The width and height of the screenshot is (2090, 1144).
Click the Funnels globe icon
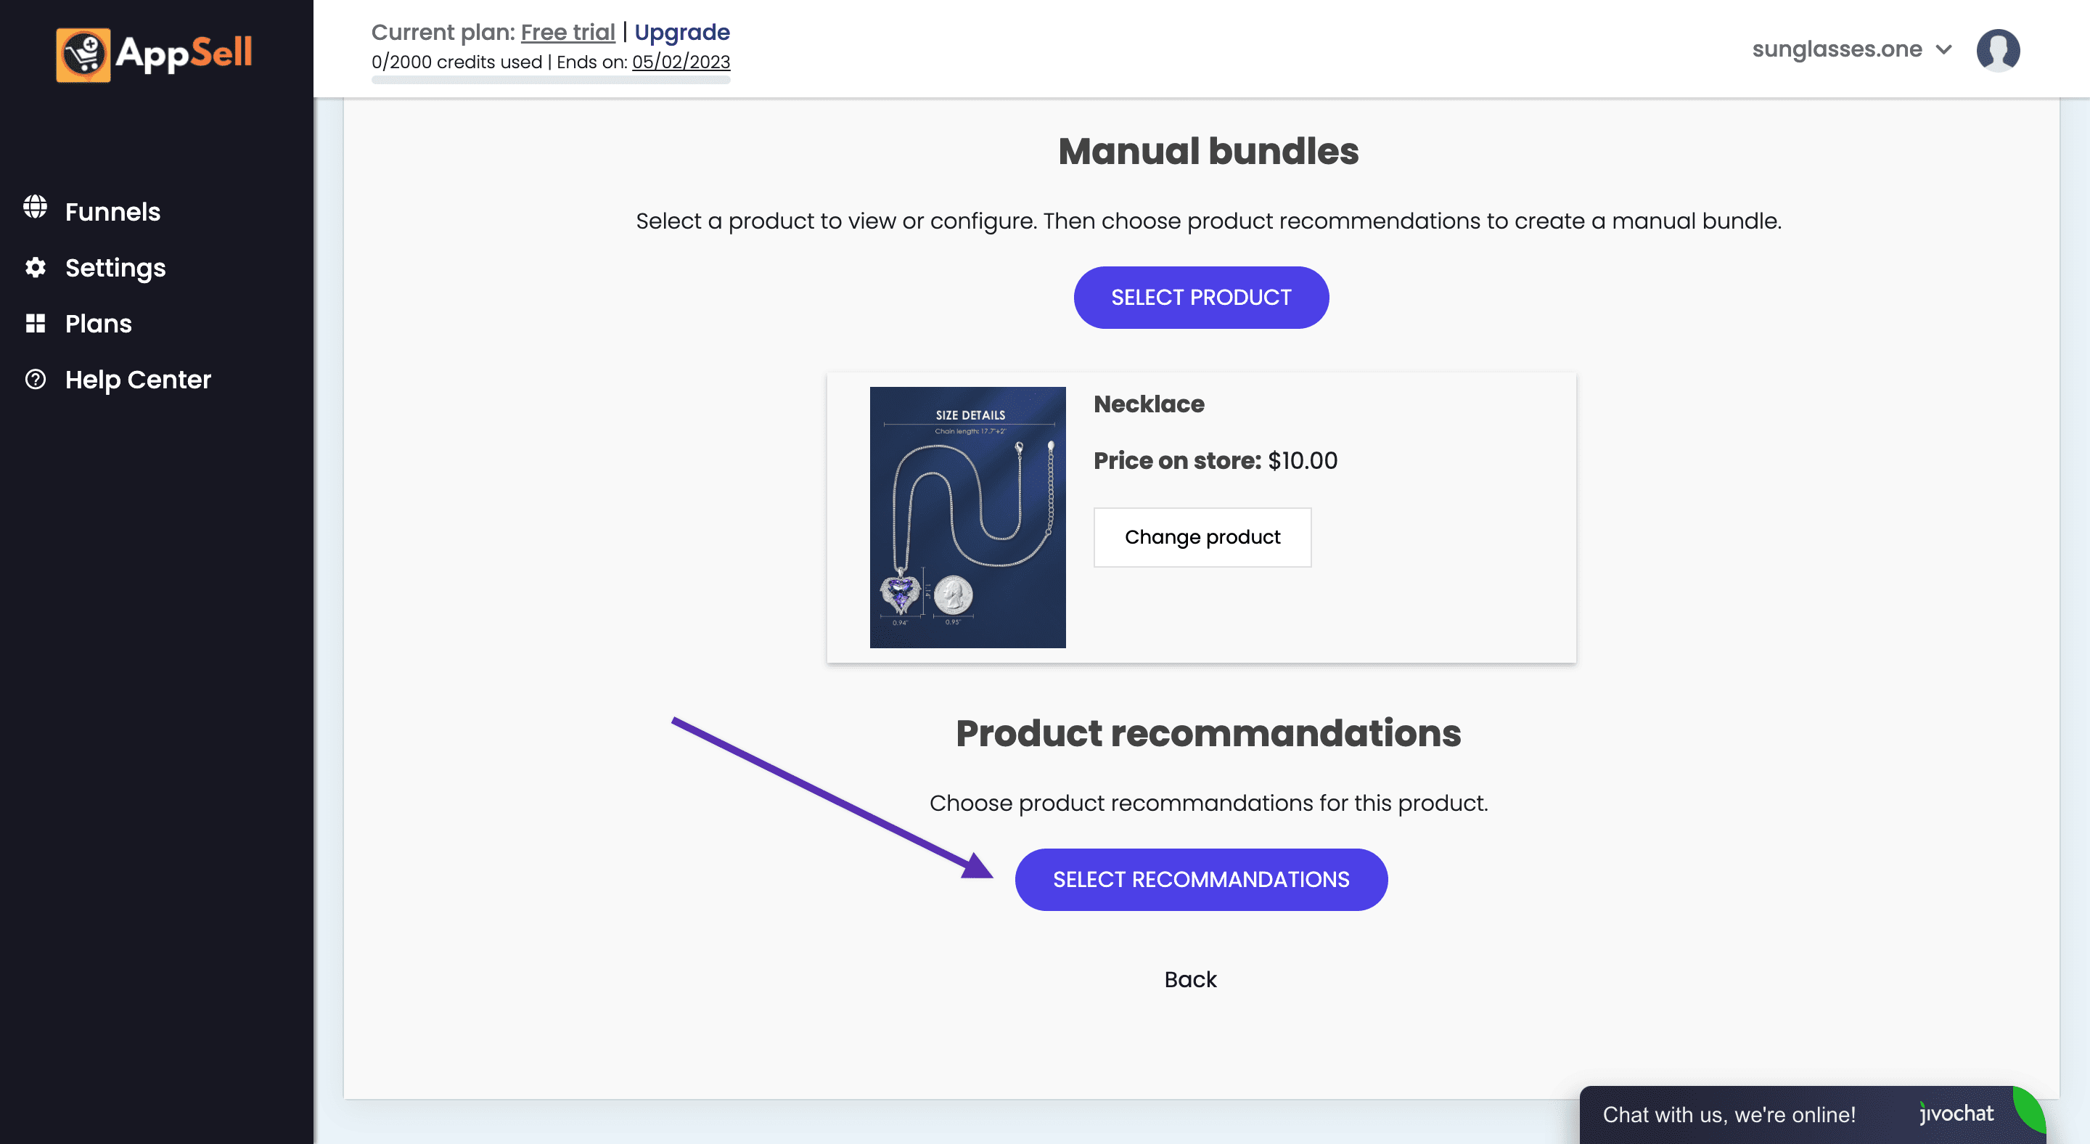coord(35,208)
